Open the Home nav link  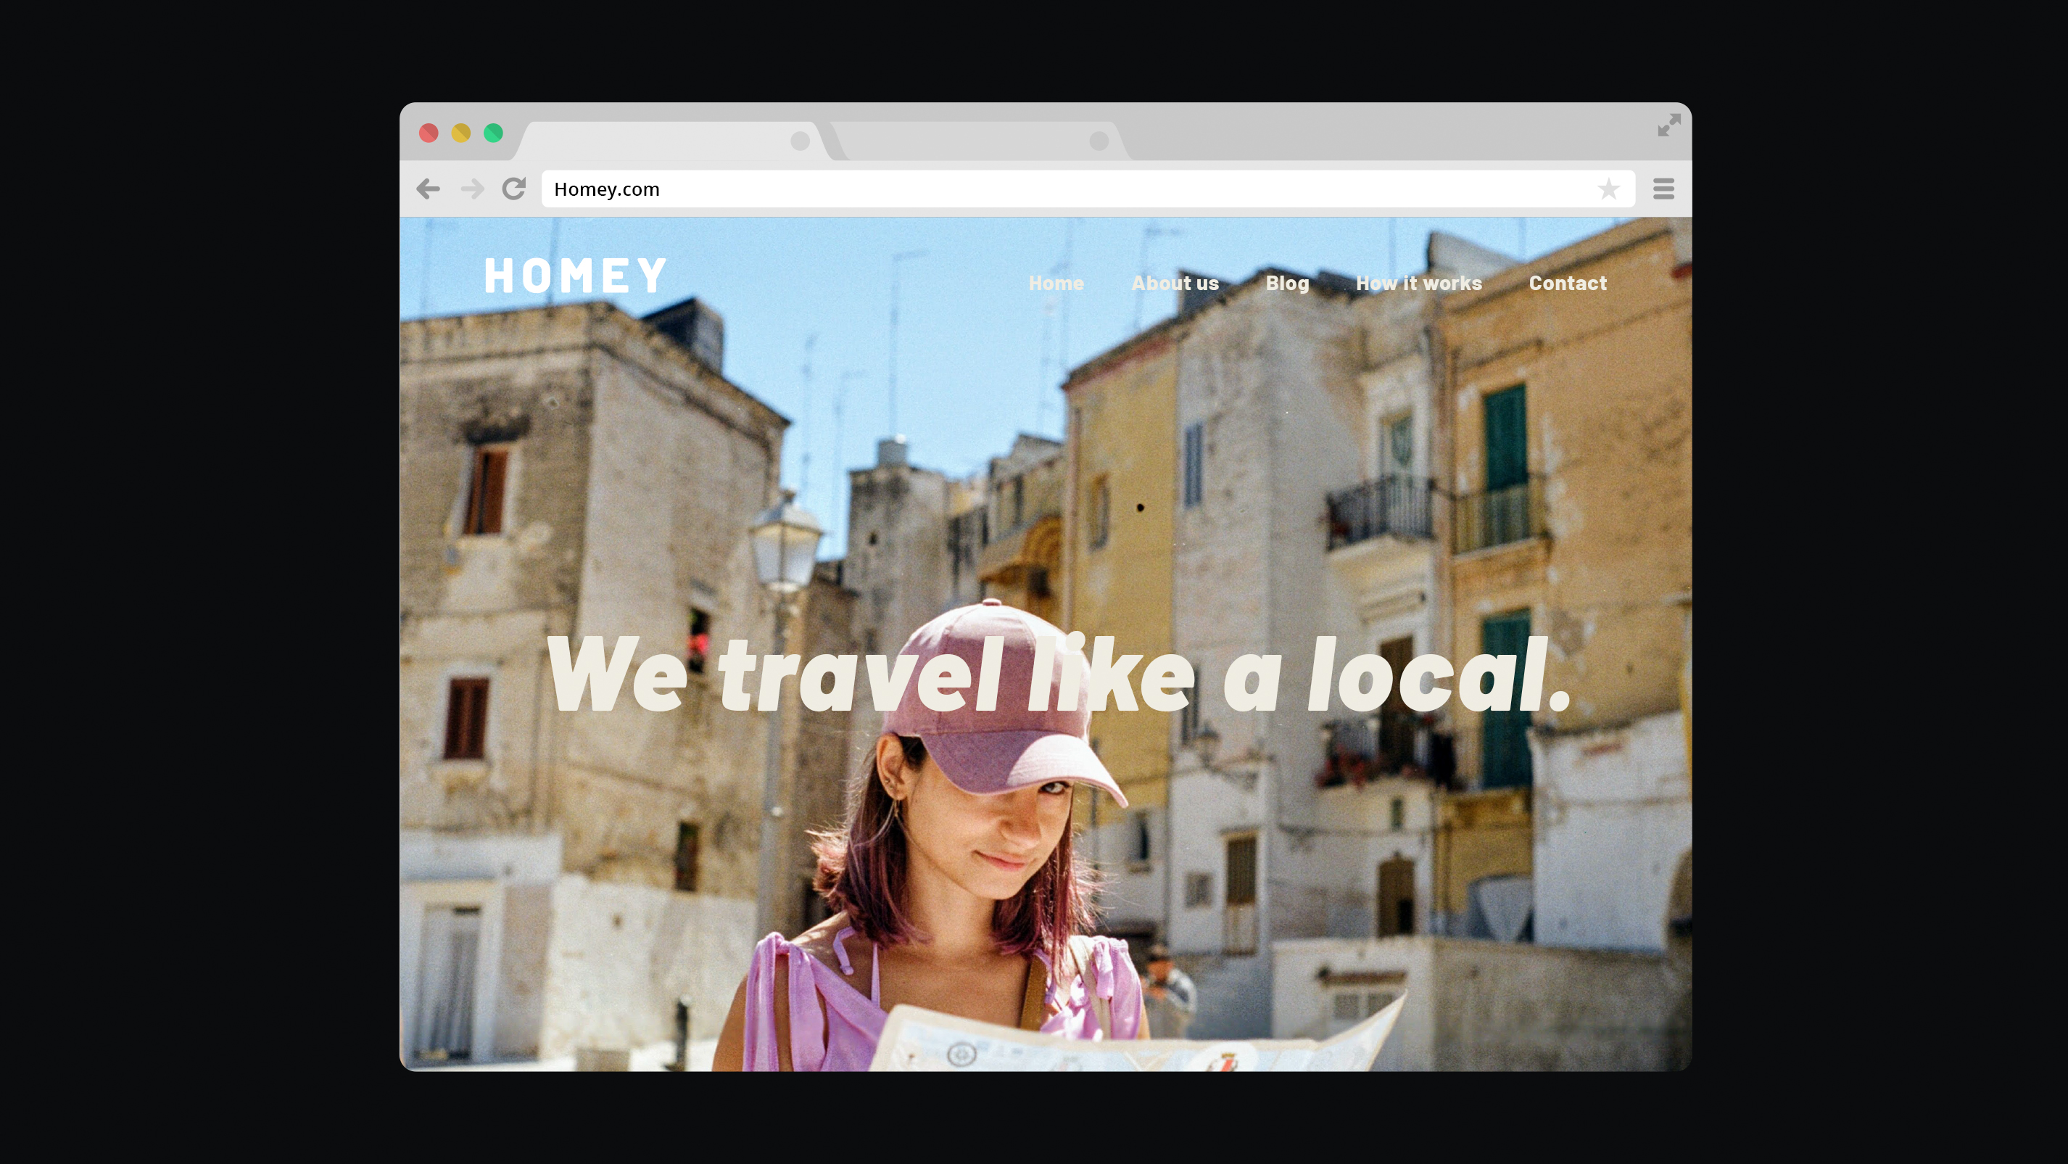point(1056,284)
